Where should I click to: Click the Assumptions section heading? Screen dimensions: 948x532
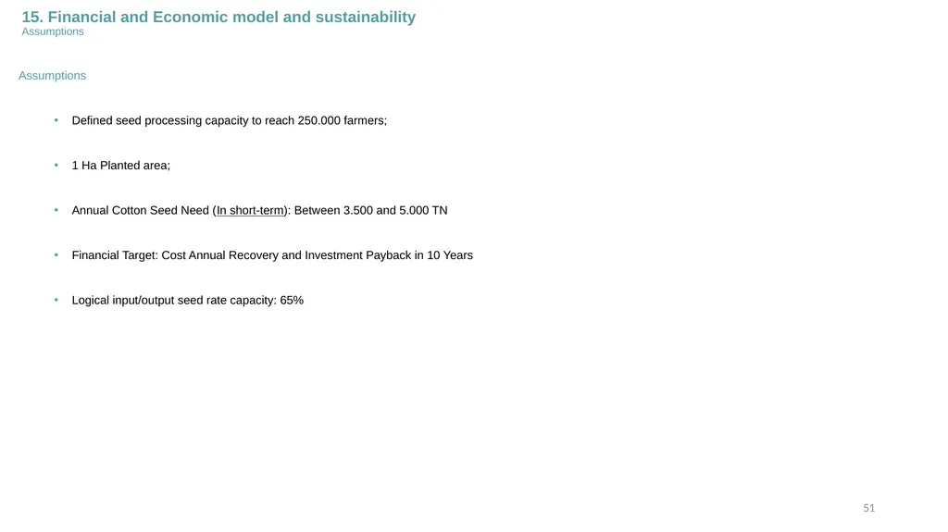(52, 76)
